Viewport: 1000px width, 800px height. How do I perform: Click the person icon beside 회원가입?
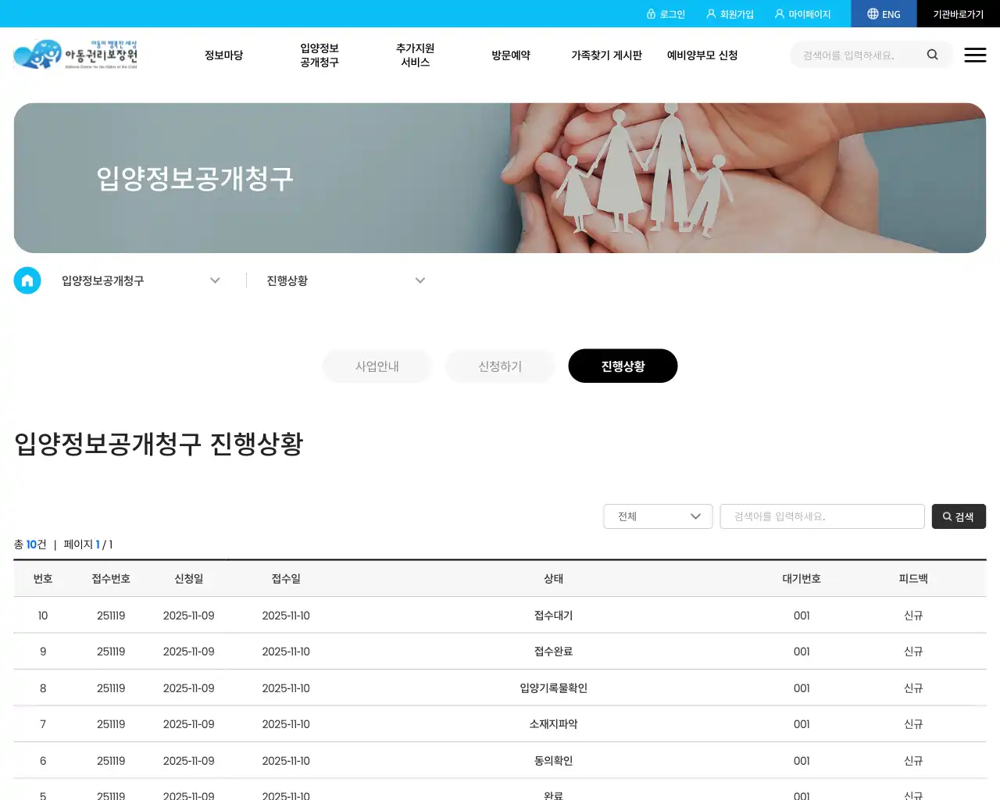tap(710, 13)
